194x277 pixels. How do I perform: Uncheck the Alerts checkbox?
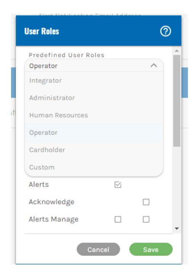(118, 185)
